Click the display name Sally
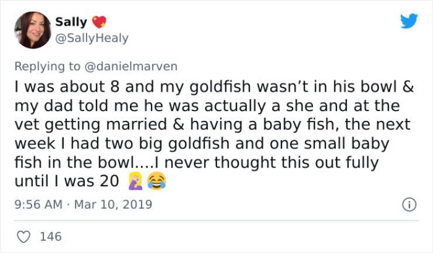Viewport: 433px width, 253px height. 71,22
